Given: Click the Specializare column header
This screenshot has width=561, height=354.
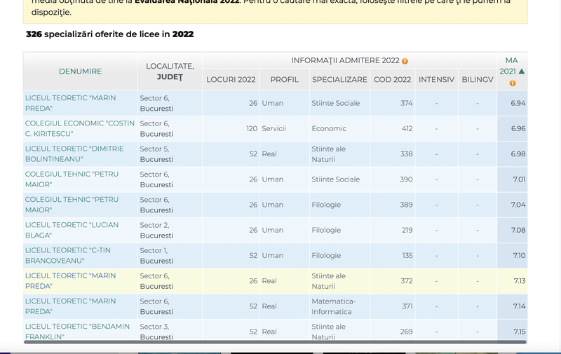Looking at the screenshot, I should click(x=339, y=79).
